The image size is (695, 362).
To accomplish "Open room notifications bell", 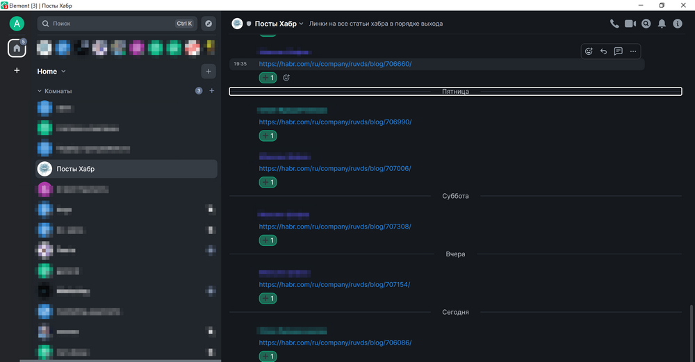I will coord(662,24).
